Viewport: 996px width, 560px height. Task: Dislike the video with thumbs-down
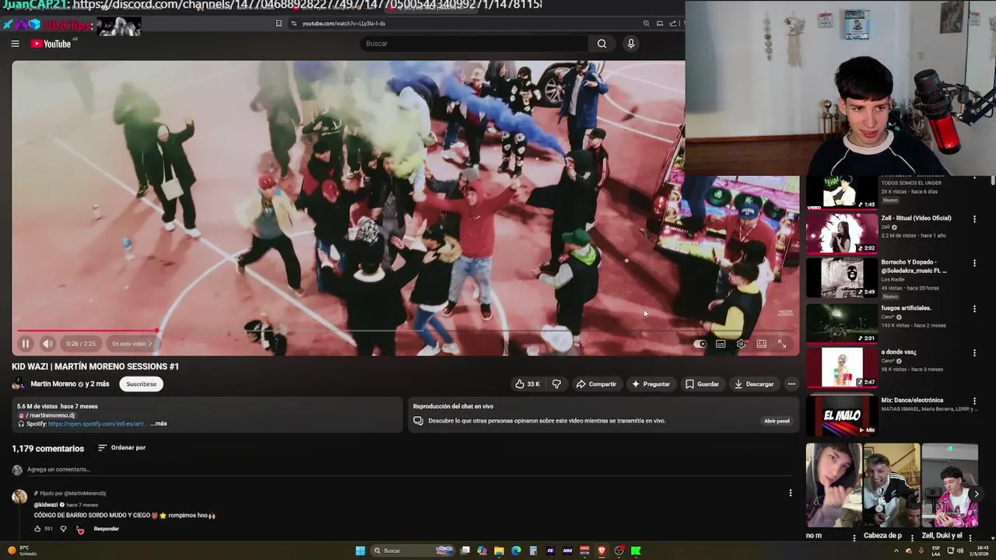point(556,384)
